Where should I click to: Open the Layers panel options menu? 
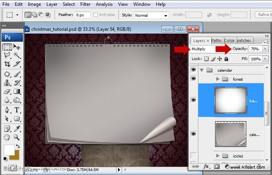tap(267, 42)
